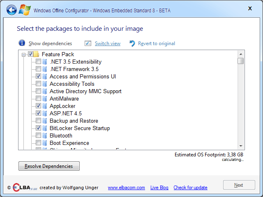The height and width of the screenshot is (197, 263).
Task: Select the Bluetooth row text
Action: click(61, 135)
